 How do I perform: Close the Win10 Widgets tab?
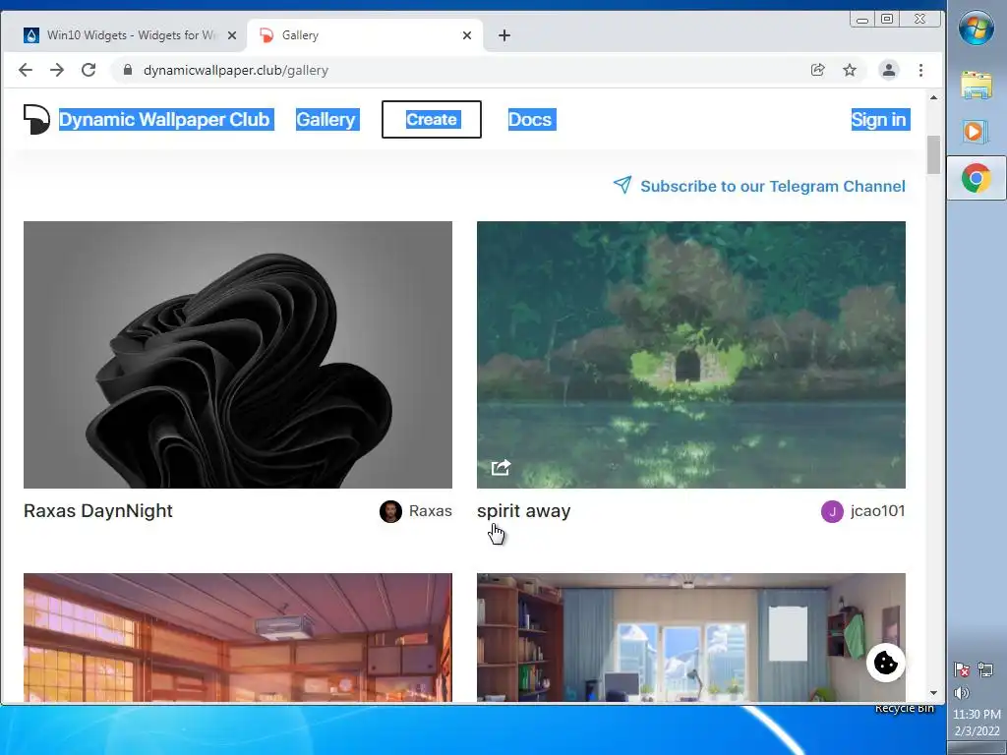click(x=232, y=35)
